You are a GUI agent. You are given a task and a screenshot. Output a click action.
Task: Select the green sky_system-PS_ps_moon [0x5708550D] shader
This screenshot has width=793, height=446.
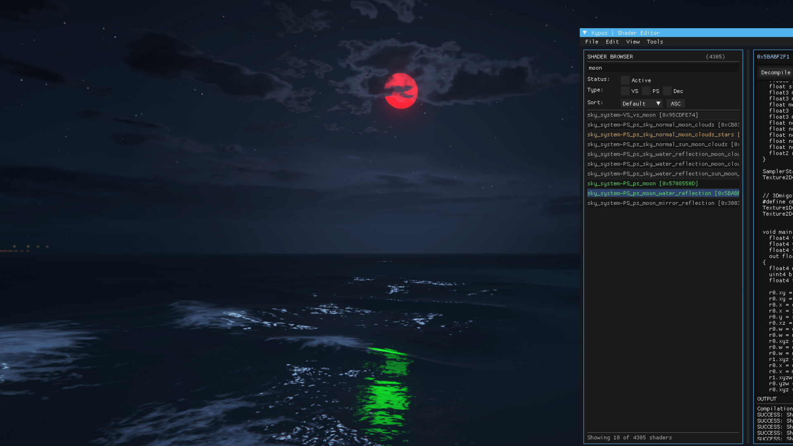(x=662, y=183)
